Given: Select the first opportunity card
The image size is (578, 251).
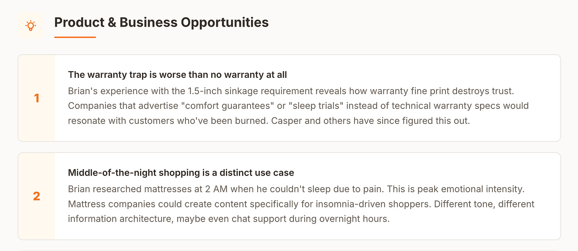Looking at the screenshot, I should tap(289, 98).
